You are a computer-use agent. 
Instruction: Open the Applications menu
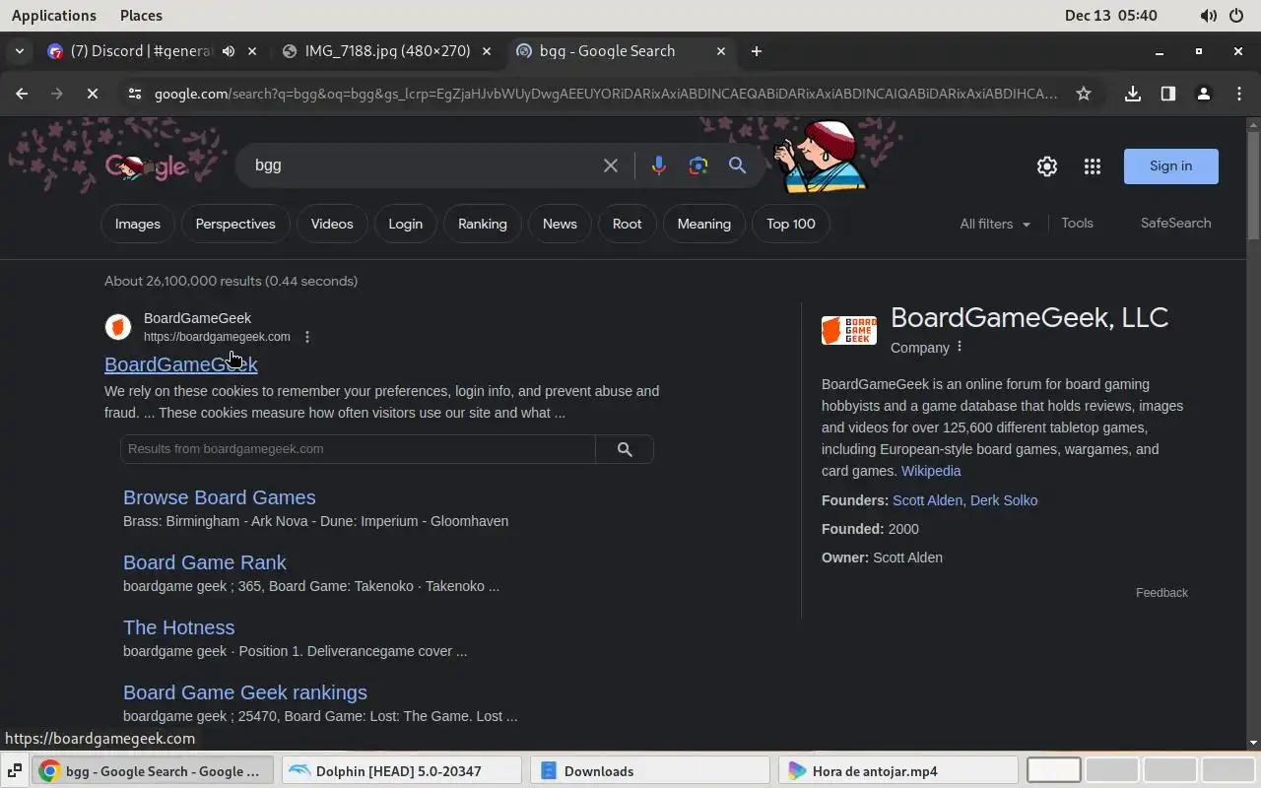coord(54,16)
